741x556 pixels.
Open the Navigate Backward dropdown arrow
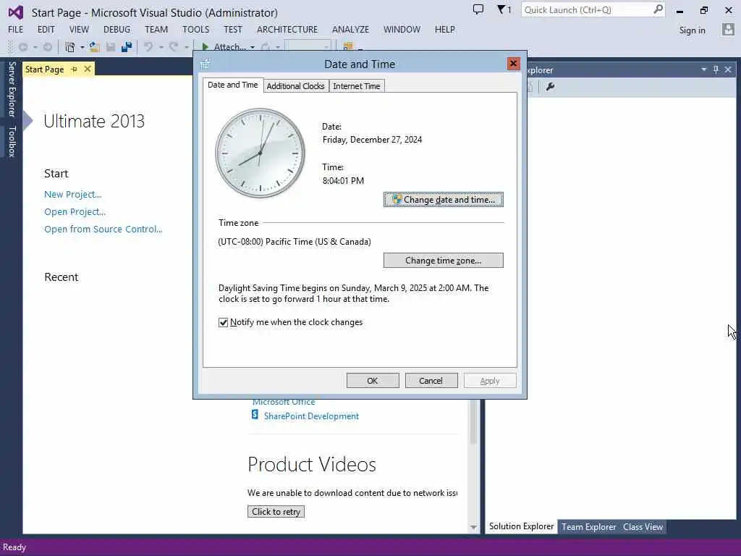(35, 47)
